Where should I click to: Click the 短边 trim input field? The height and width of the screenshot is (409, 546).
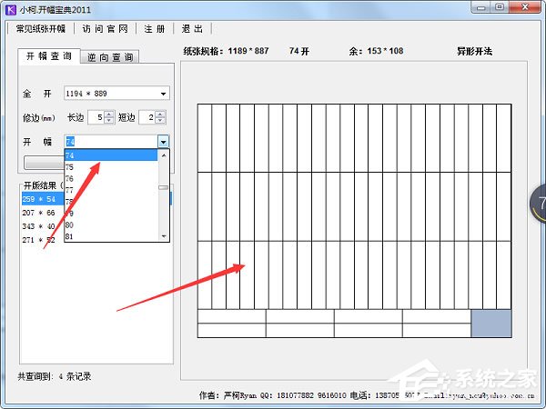[147, 117]
